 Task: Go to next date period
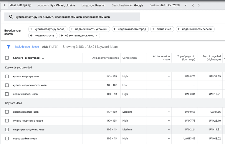click(x=199, y=5)
